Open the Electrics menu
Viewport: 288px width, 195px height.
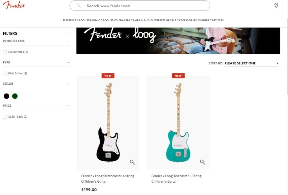pyautogui.click(x=69, y=20)
